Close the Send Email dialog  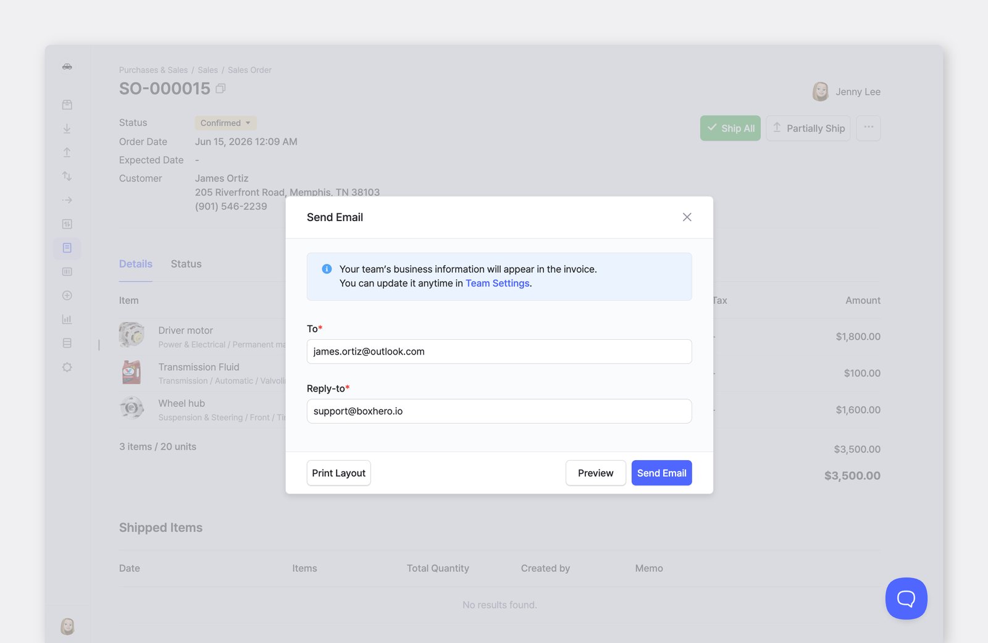(x=687, y=217)
